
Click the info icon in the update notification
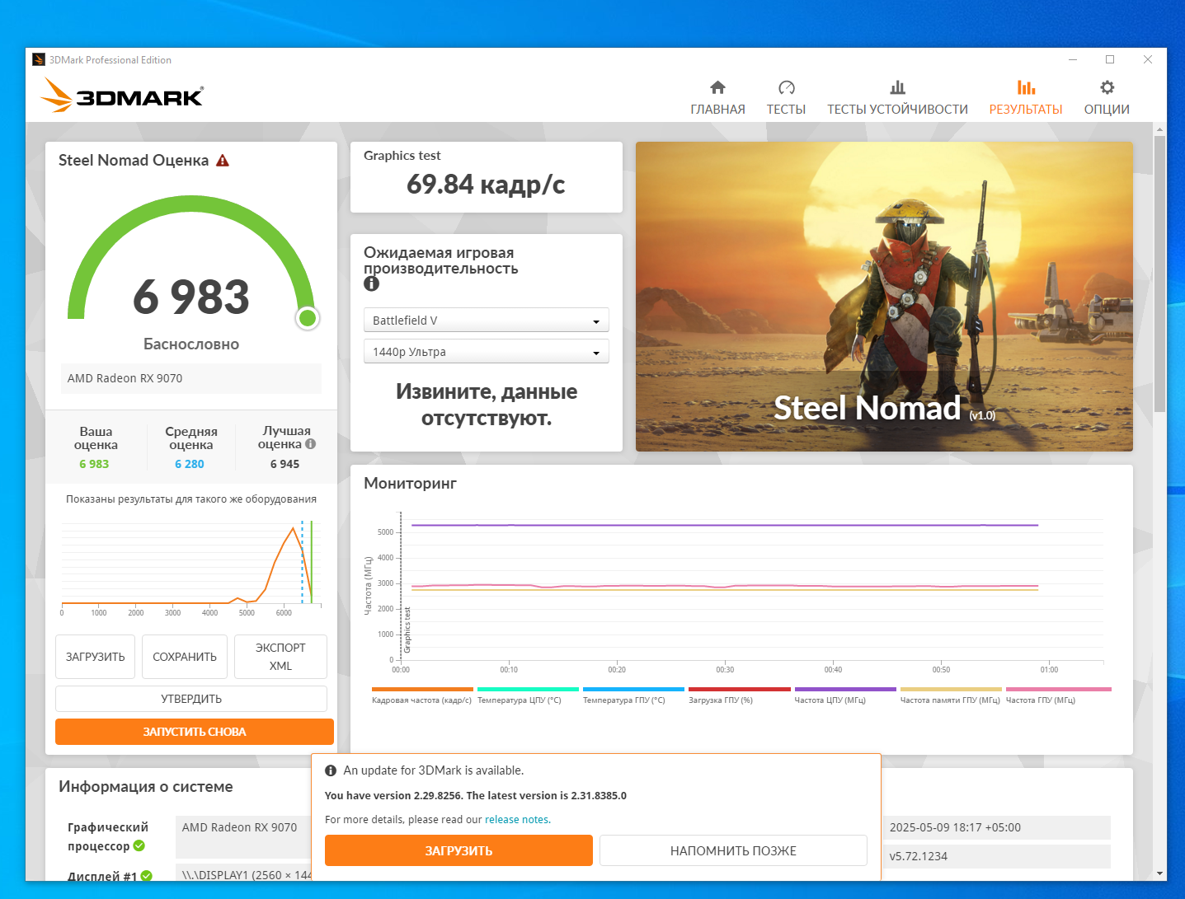tap(331, 770)
